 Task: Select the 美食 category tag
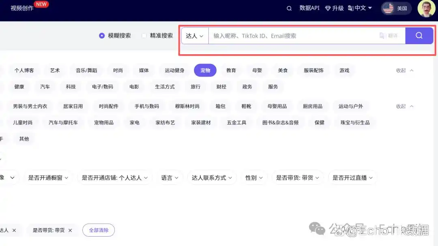pyautogui.click(x=283, y=70)
